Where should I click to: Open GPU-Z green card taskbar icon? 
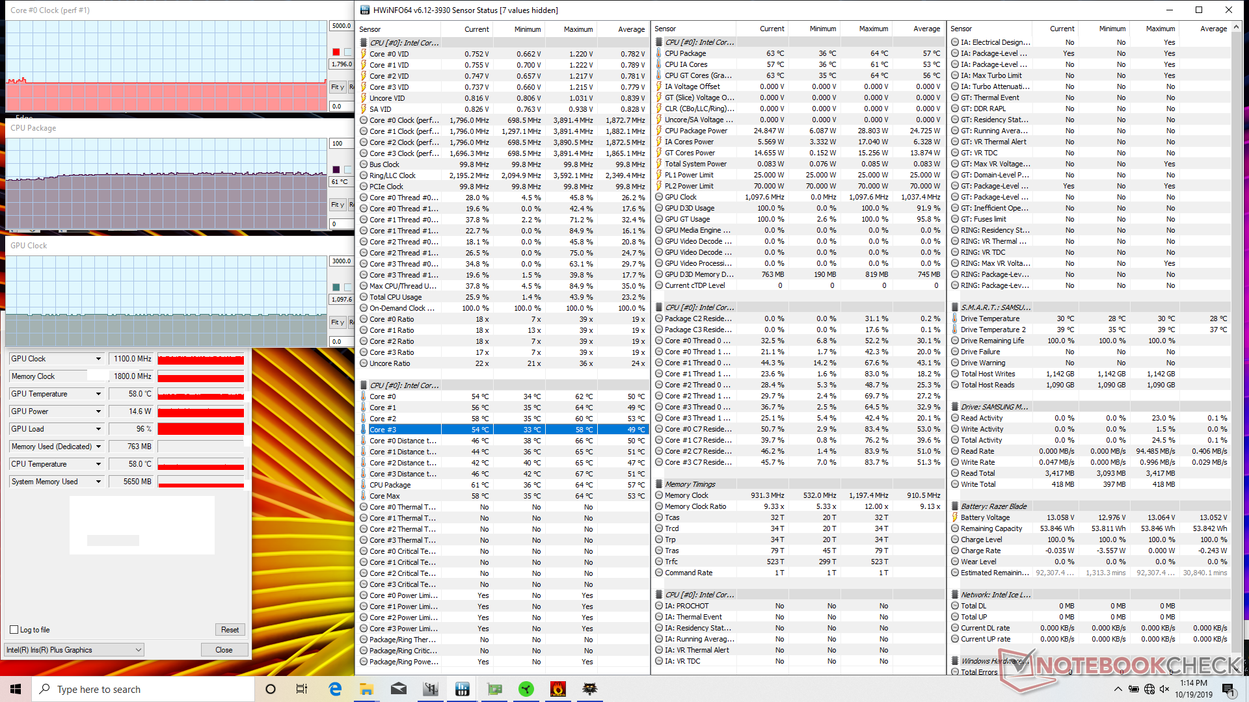[494, 689]
